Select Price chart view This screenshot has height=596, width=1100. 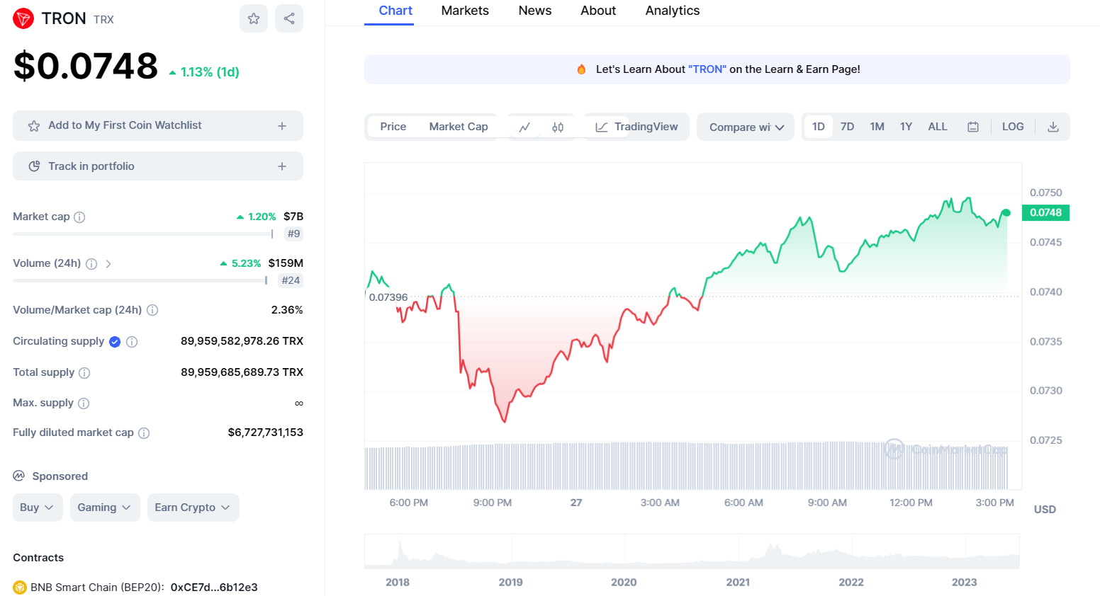393,127
